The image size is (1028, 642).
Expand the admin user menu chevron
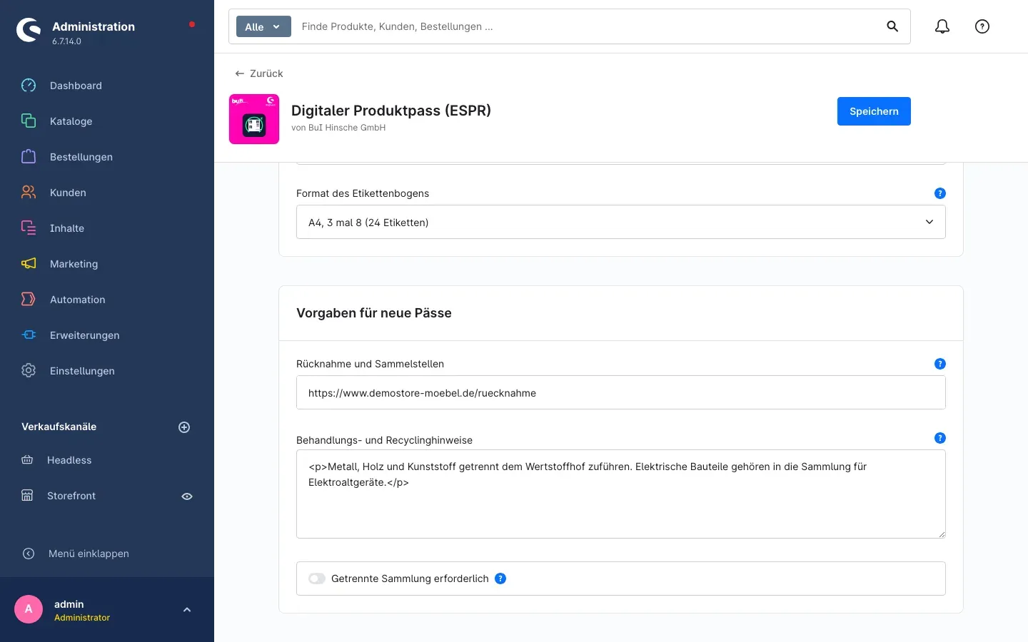tap(187, 610)
